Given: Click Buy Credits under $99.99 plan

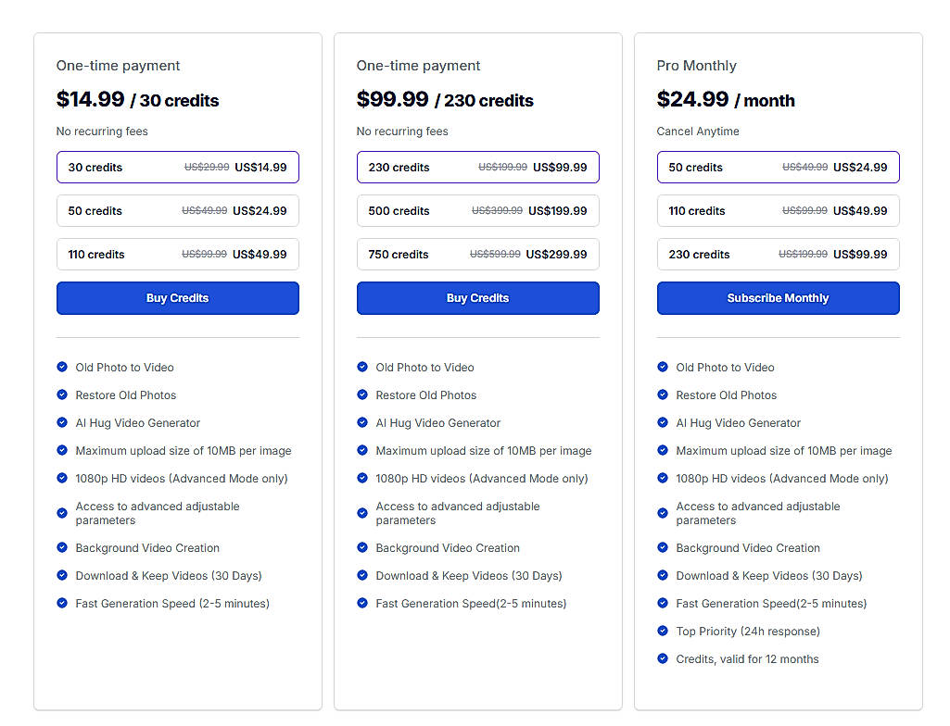Looking at the screenshot, I should click(478, 298).
